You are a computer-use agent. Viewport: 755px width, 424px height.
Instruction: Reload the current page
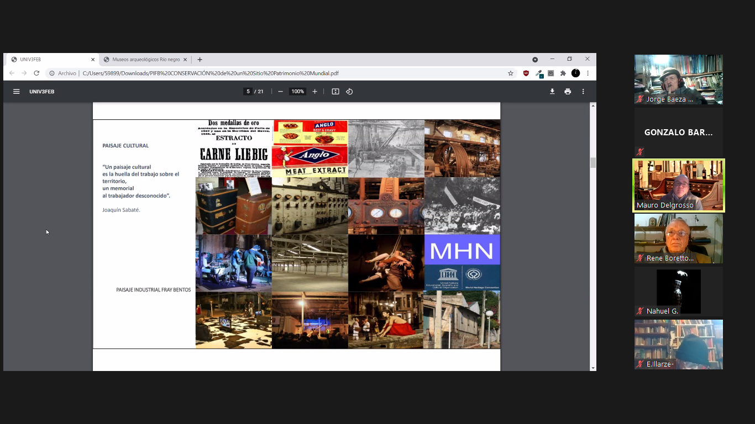(37, 73)
